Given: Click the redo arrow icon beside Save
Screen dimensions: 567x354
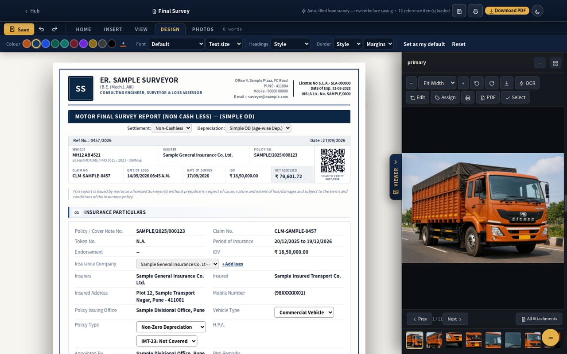Looking at the screenshot, I should 54,29.
